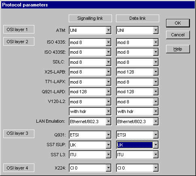Open Help for protocol parameters
Image resolution: width=196 pixels, height=176 pixels.
click(x=178, y=49)
